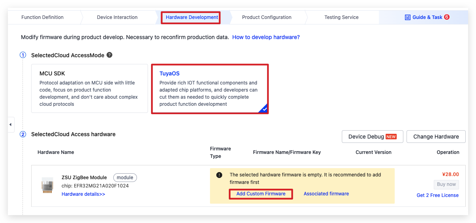Image resolution: width=476 pixels, height=223 pixels.
Task: Click Add Custom Firmware link
Action: [261, 194]
